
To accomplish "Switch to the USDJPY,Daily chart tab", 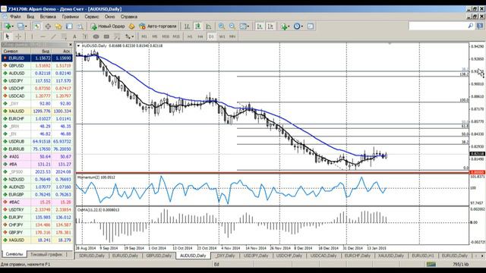I will click(256, 256).
